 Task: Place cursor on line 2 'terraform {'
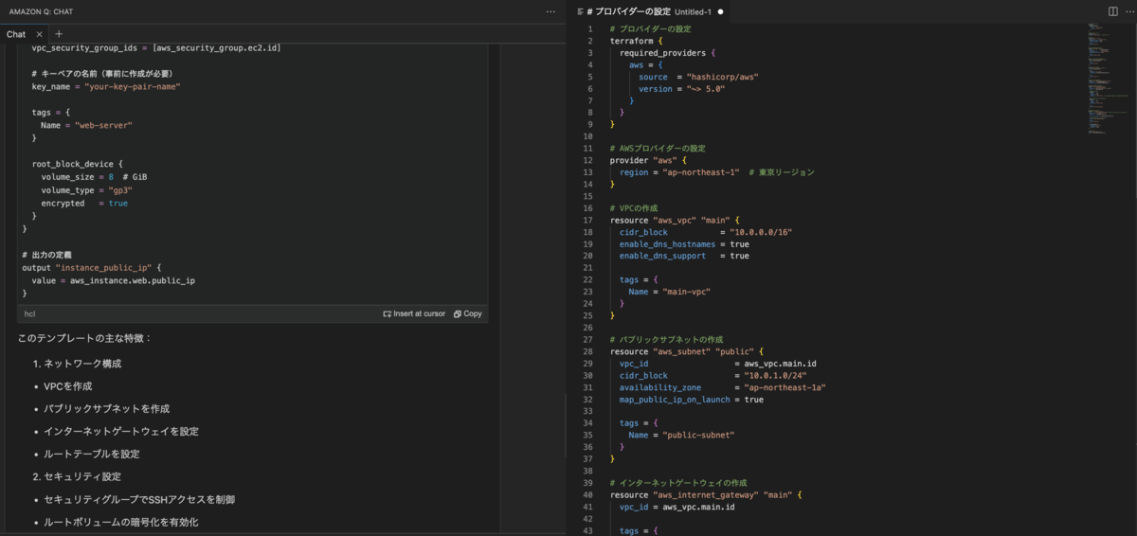coord(636,41)
